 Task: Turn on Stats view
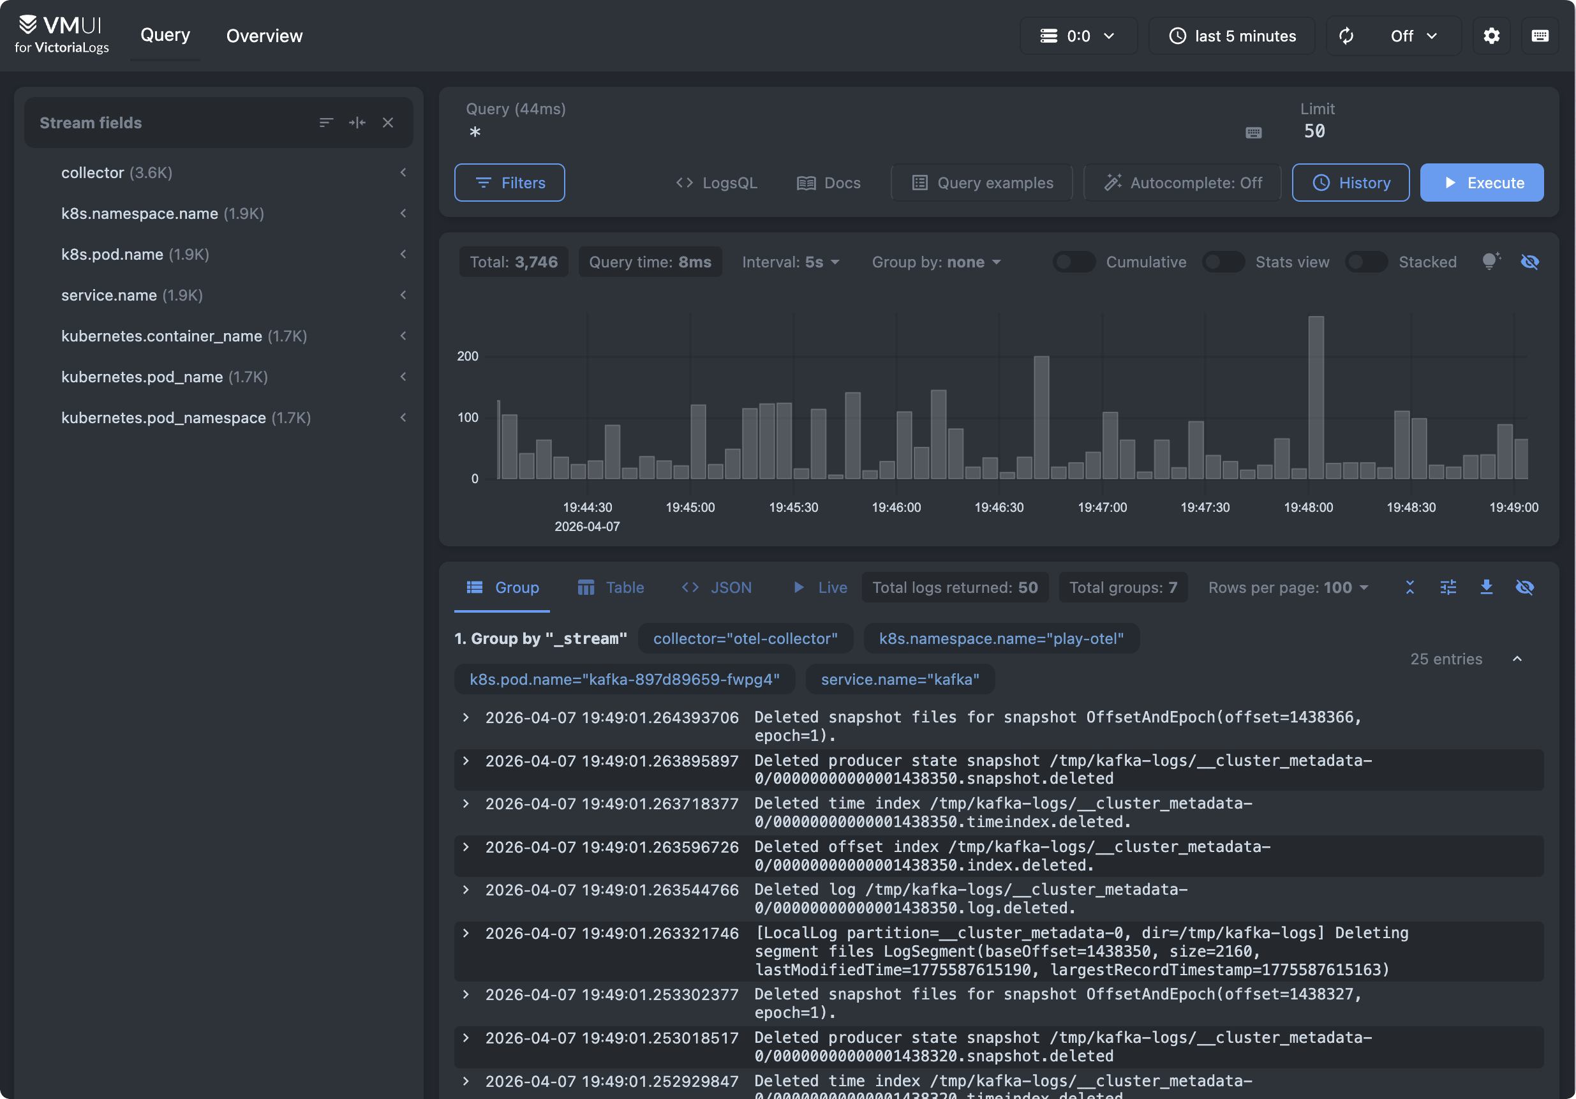pos(1223,262)
